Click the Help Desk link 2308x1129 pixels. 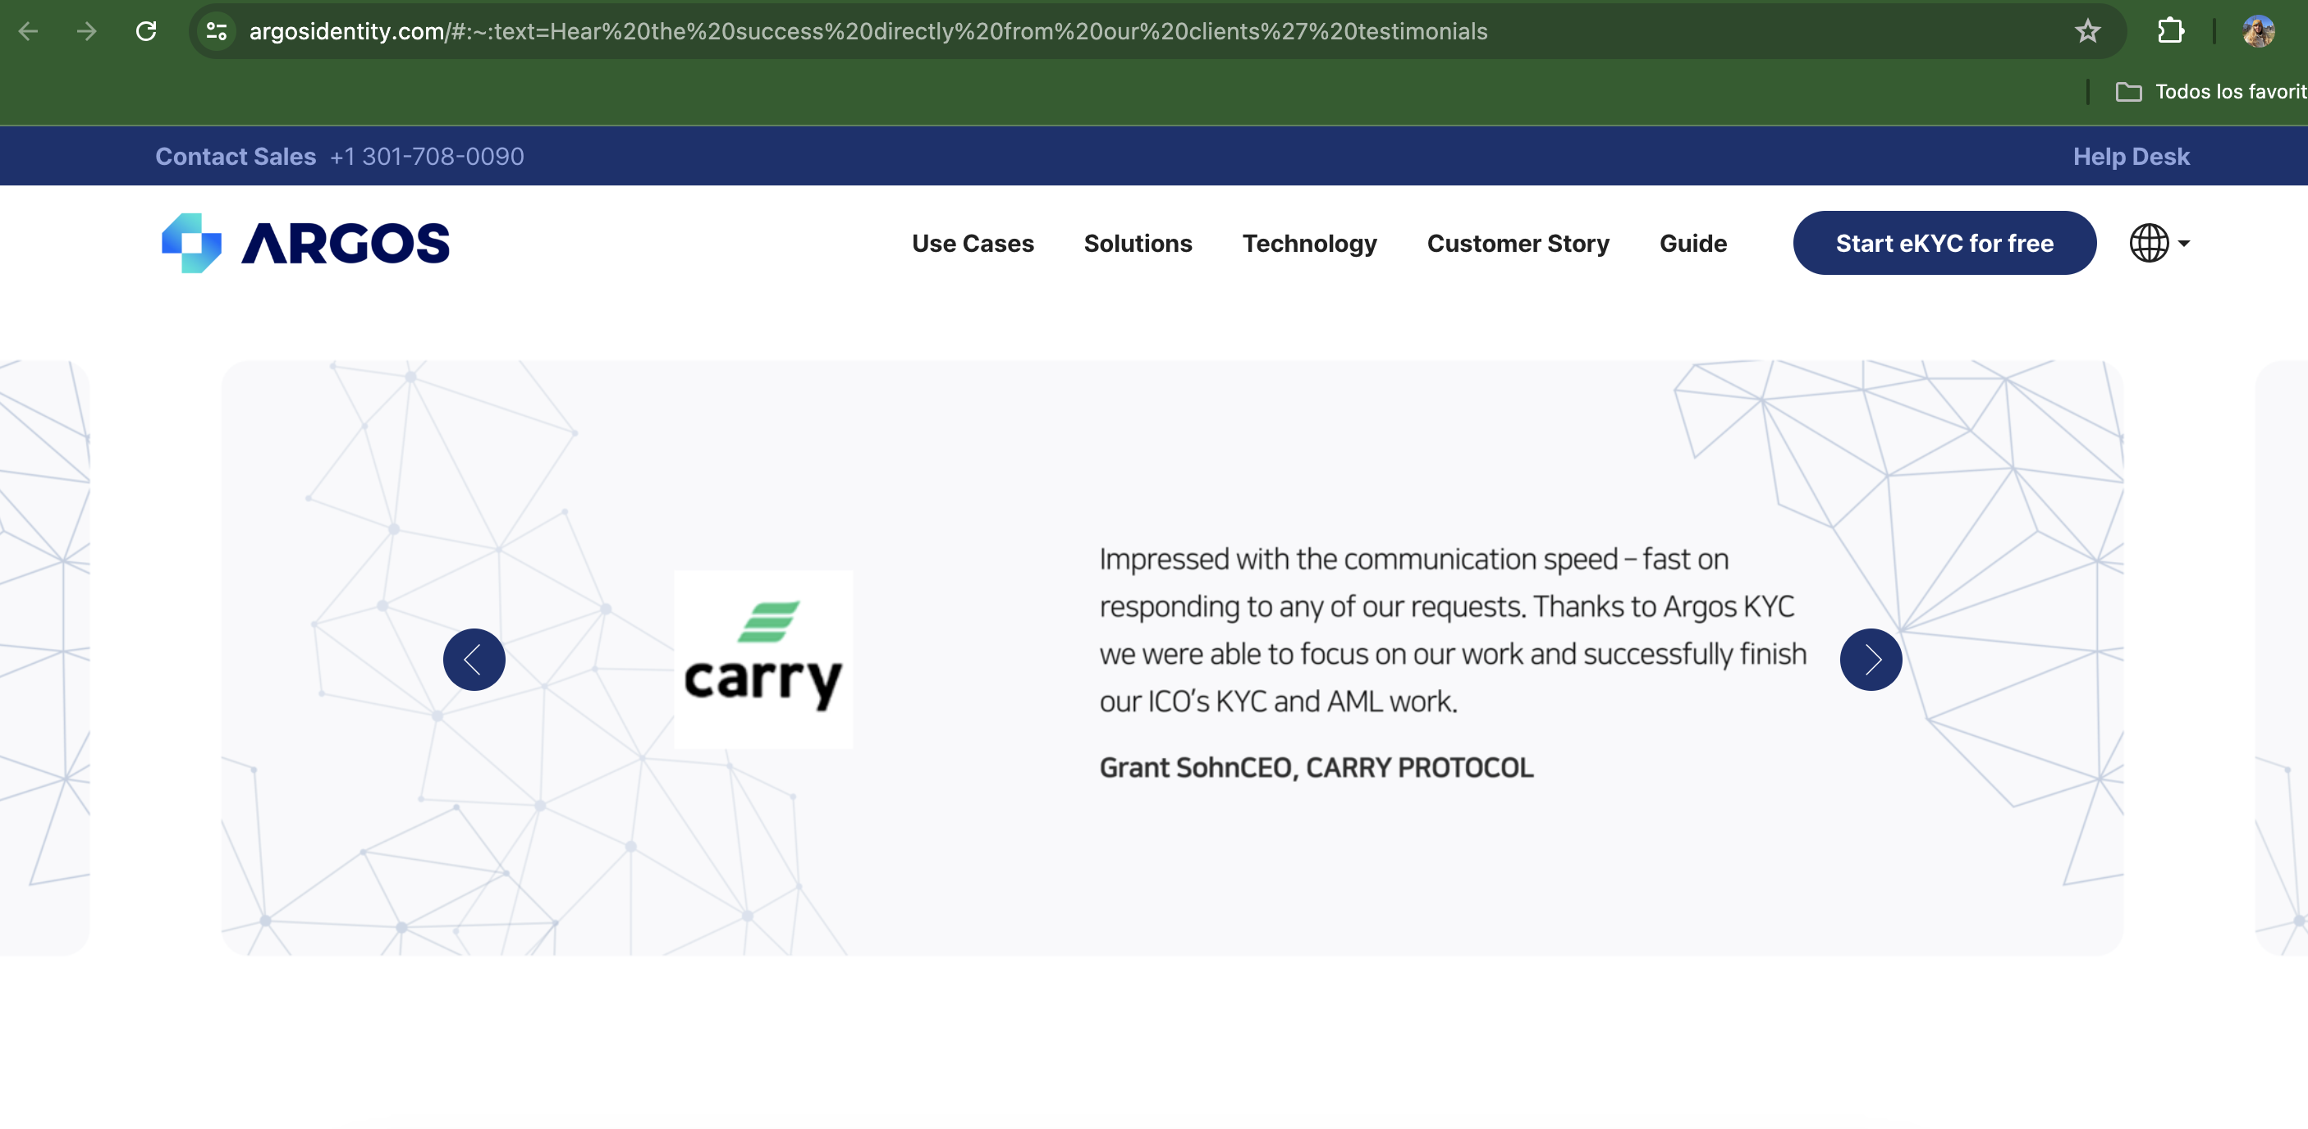point(2131,157)
